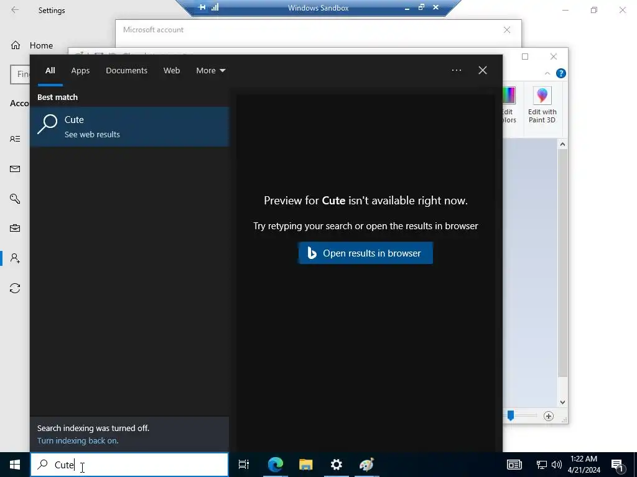Viewport: 637px width, 477px height.
Task: Show the 1:22 AM clock calendar flyout
Action: coord(584,465)
